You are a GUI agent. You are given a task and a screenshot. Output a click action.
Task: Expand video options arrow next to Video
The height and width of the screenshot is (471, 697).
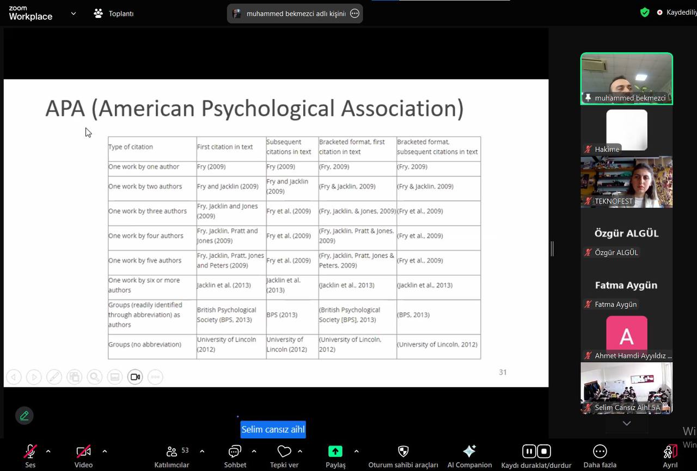[x=105, y=451]
